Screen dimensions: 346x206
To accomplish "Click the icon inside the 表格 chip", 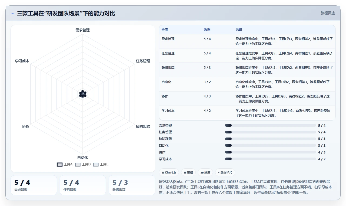I will pyautogui.click(x=185, y=172).
